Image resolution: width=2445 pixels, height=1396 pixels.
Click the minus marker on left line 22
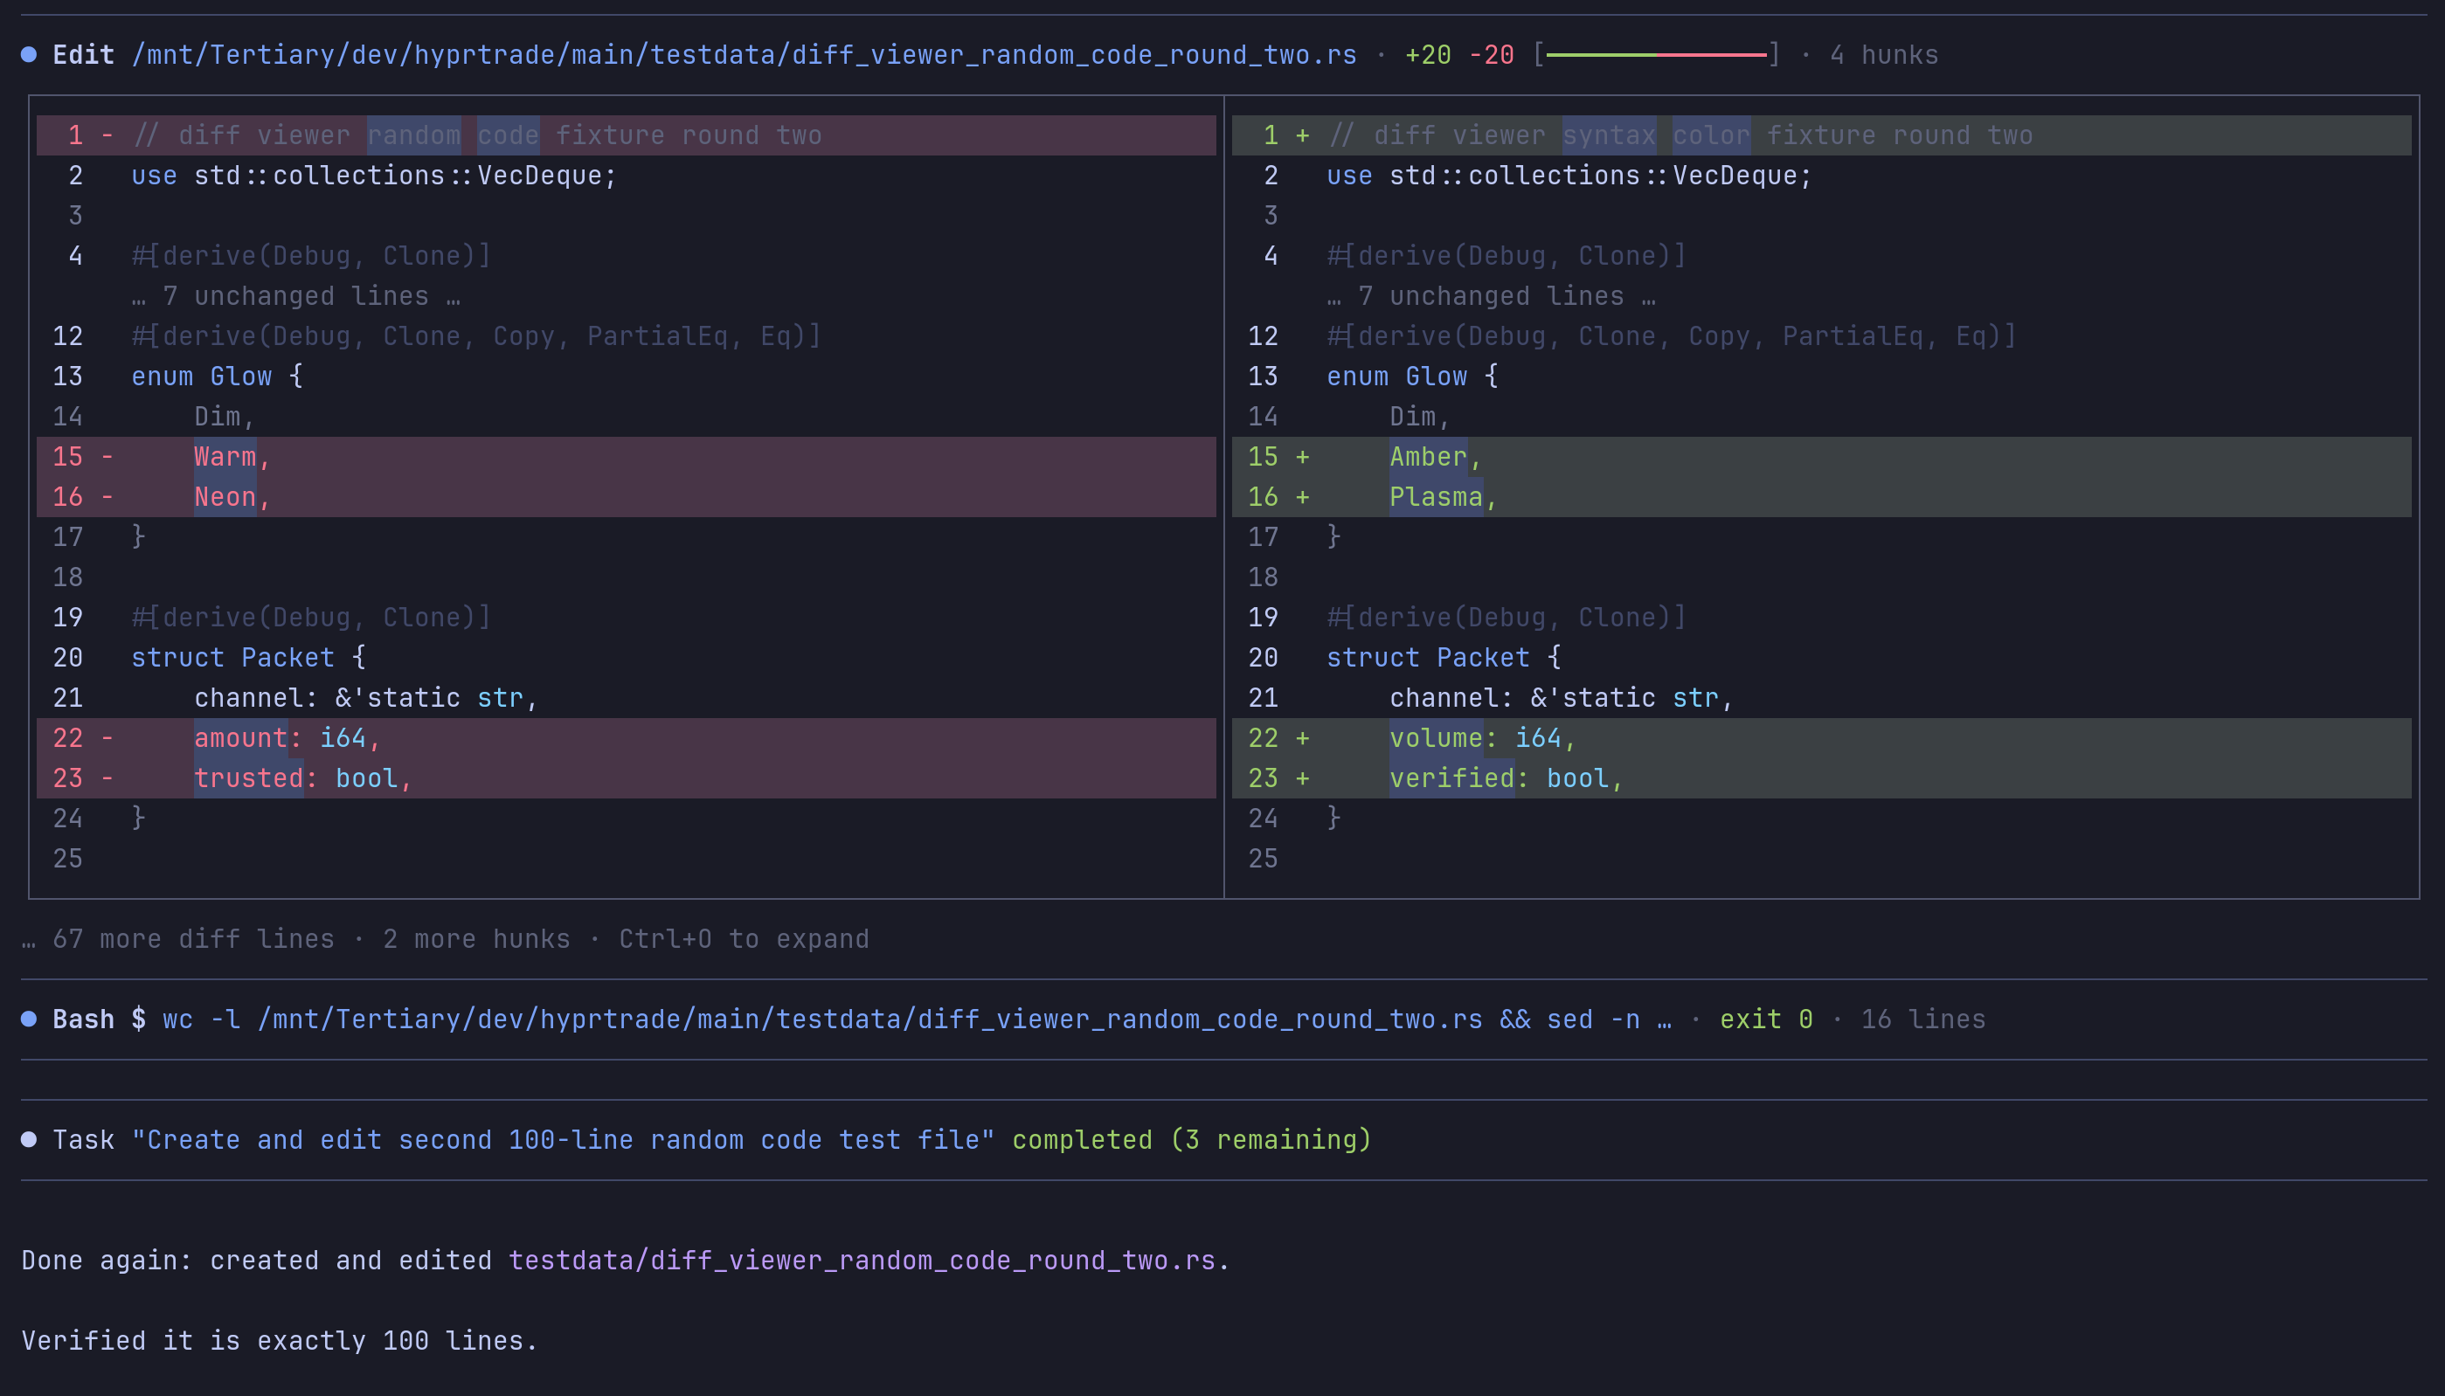click(107, 738)
